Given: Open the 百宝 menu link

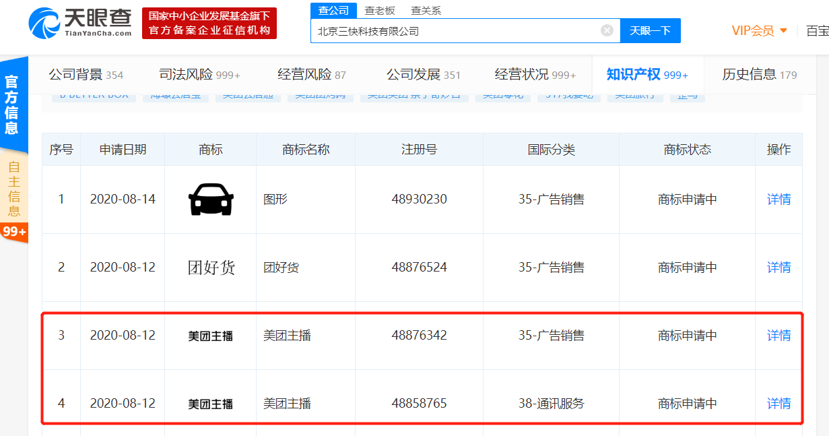Looking at the screenshot, I should point(818,31).
